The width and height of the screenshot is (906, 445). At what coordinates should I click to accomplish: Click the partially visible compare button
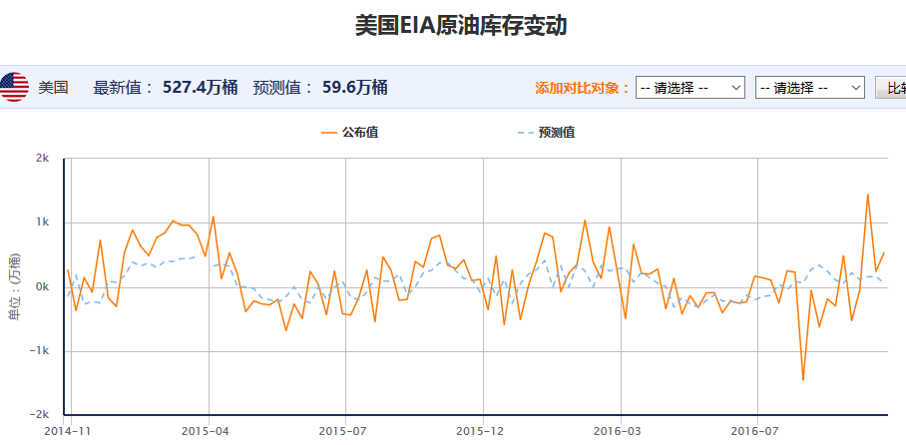pos(891,87)
